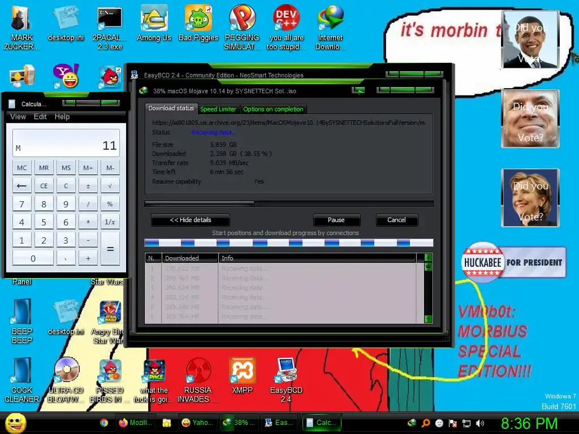Image resolution: width=579 pixels, height=434 pixels.
Task: Click the volume speaker tray icon
Action: [480, 423]
